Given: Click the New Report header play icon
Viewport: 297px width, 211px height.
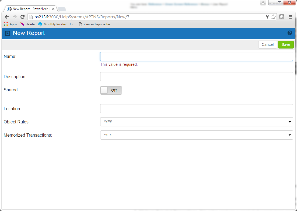Looking at the screenshot, I should pos(8,33).
